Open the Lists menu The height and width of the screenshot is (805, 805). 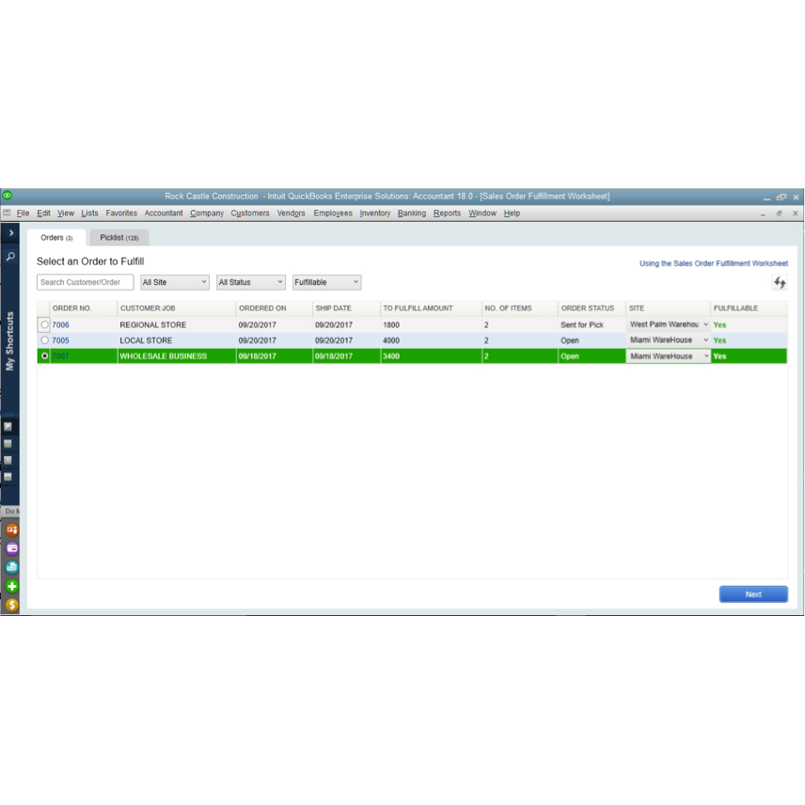point(89,213)
